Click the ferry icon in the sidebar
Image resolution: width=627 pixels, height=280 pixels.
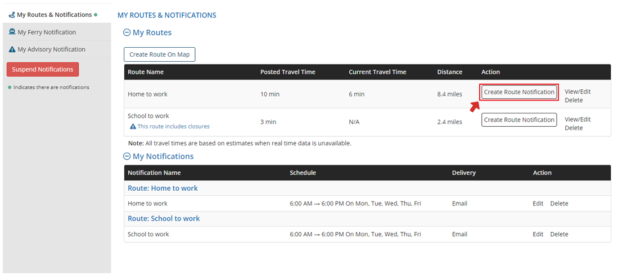pyautogui.click(x=12, y=33)
